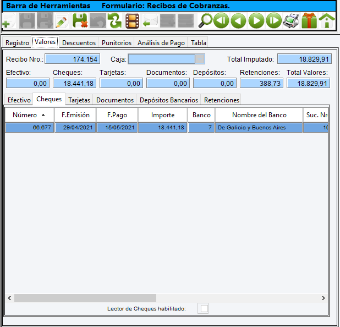This screenshot has height=327, width=340.
Task: Switch to the Efectivo sub-tab
Action: pyautogui.click(x=19, y=100)
